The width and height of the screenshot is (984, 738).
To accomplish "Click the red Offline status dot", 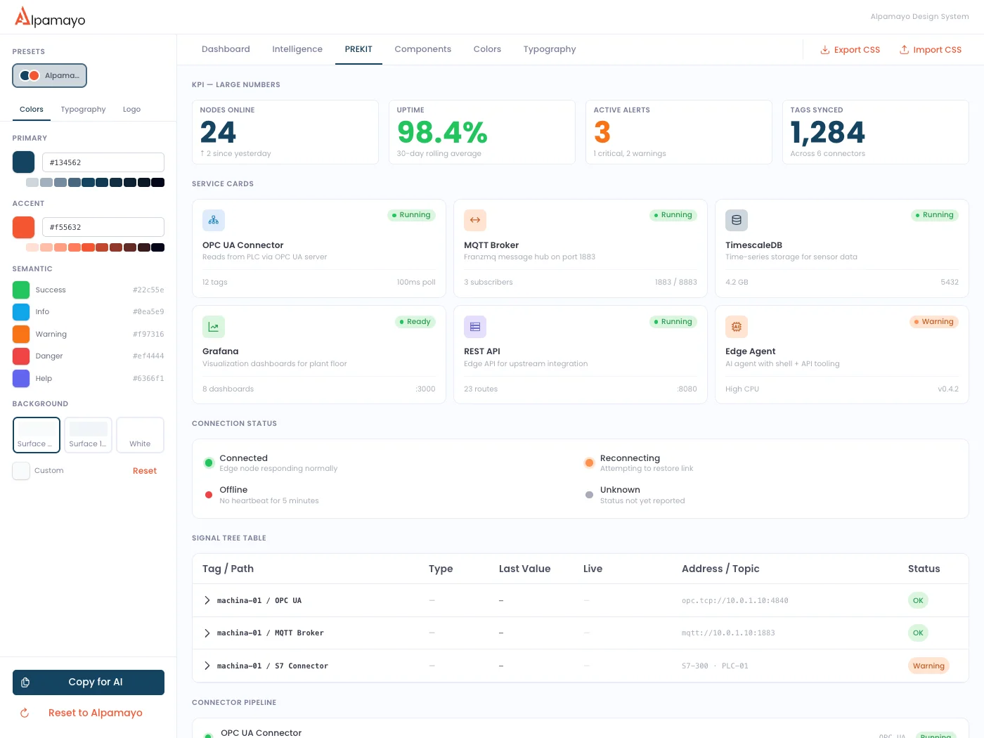I will point(209,495).
